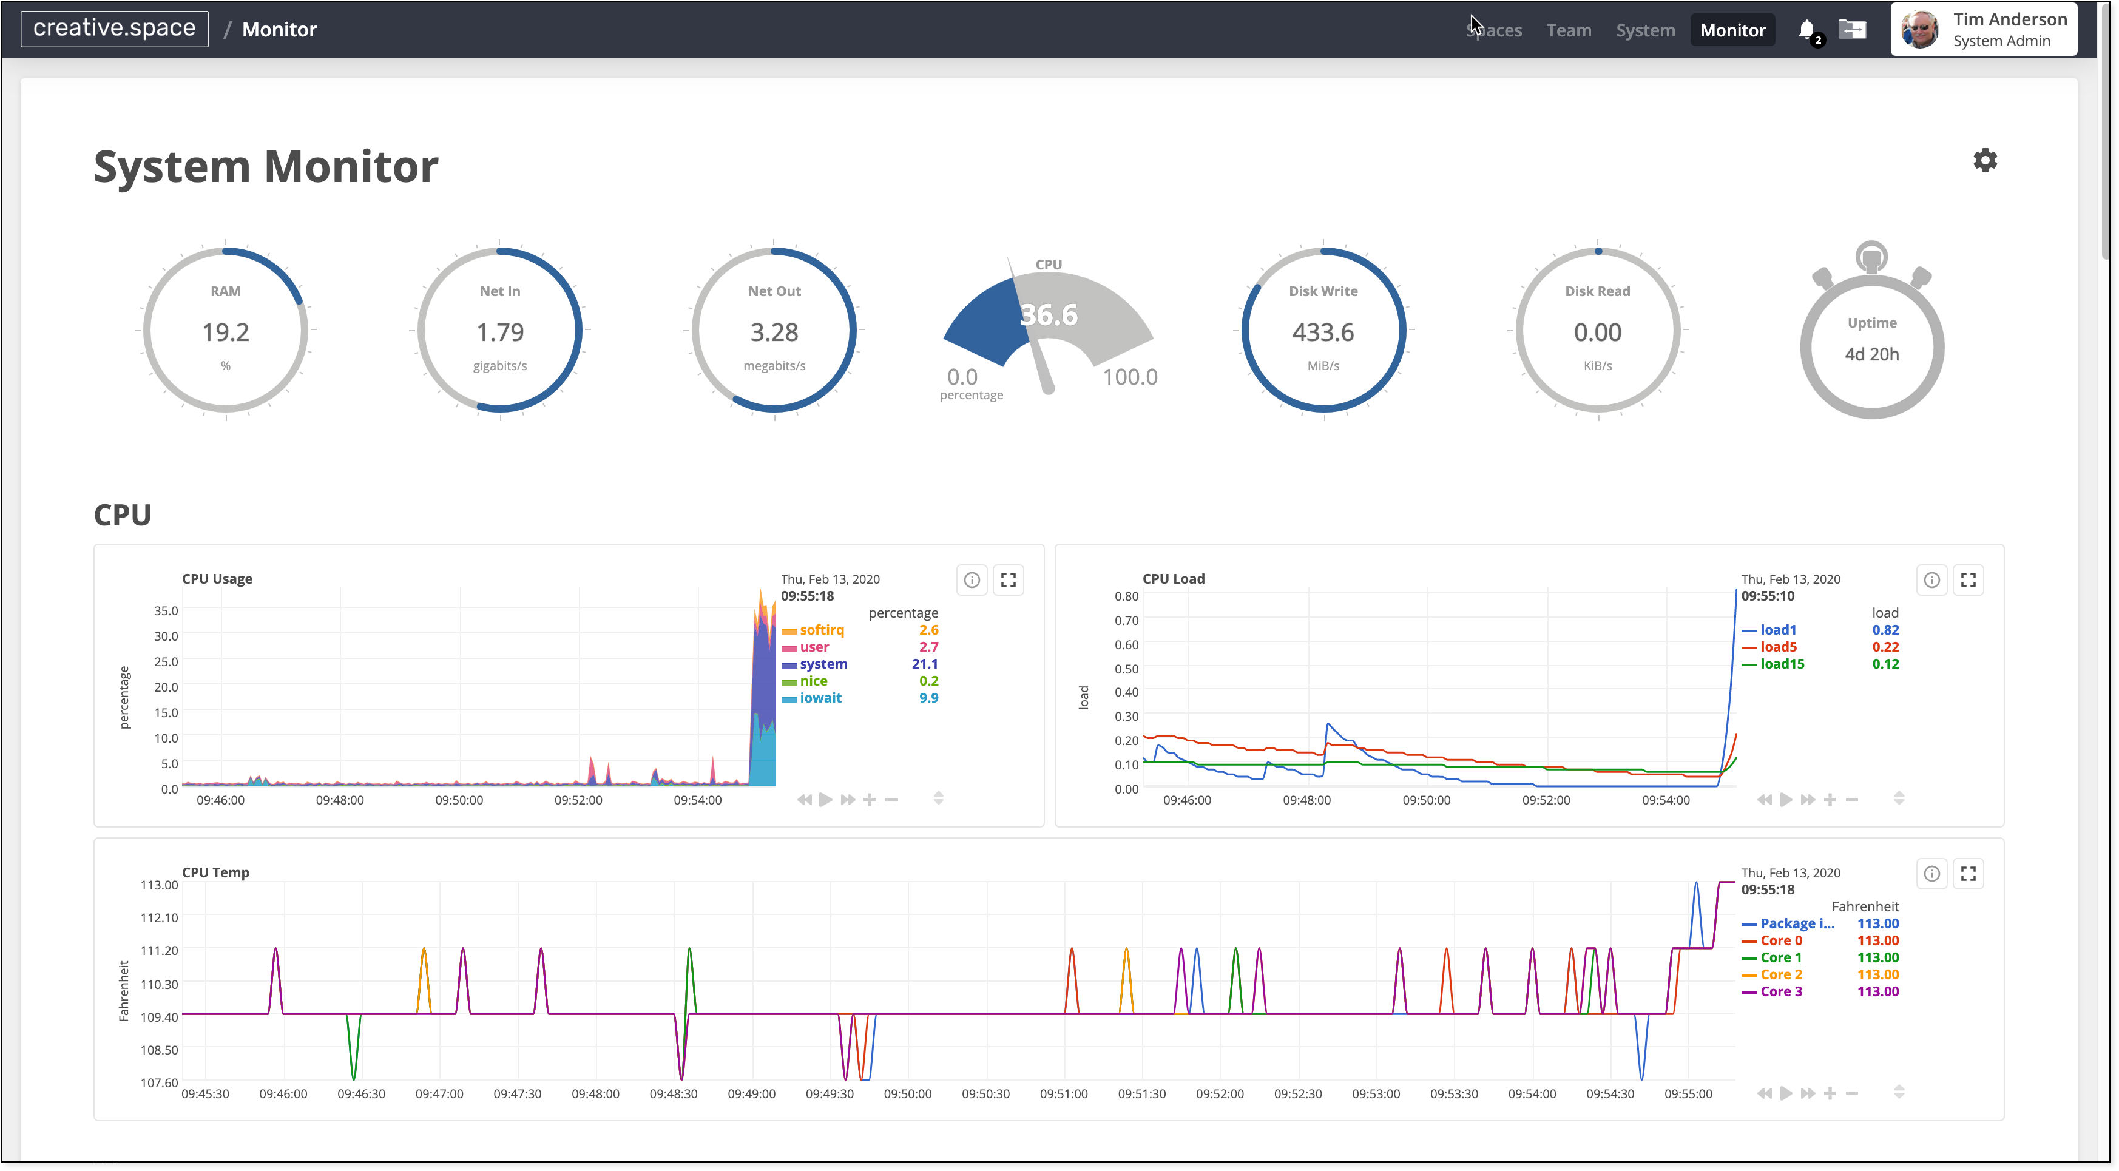Click the CPU Usage chart resize handle
Image resolution: width=2119 pixels, height=1171 pixels.
point(938,798)
